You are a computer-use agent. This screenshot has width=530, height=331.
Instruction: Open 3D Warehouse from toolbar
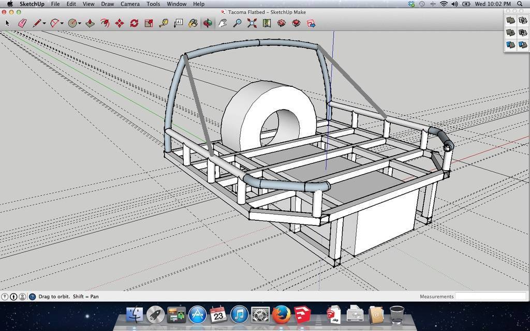(282, 23)
